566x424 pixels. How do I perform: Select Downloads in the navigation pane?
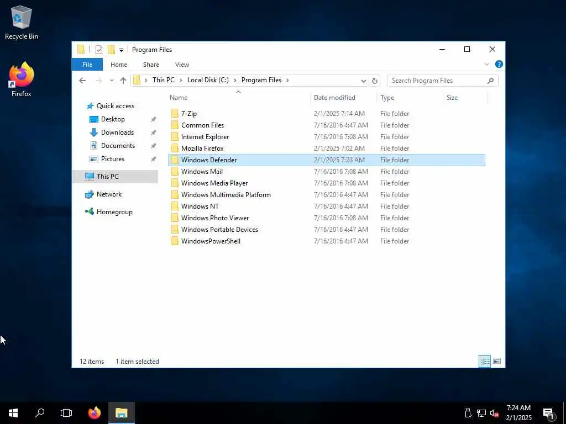[x=117, y=132]
